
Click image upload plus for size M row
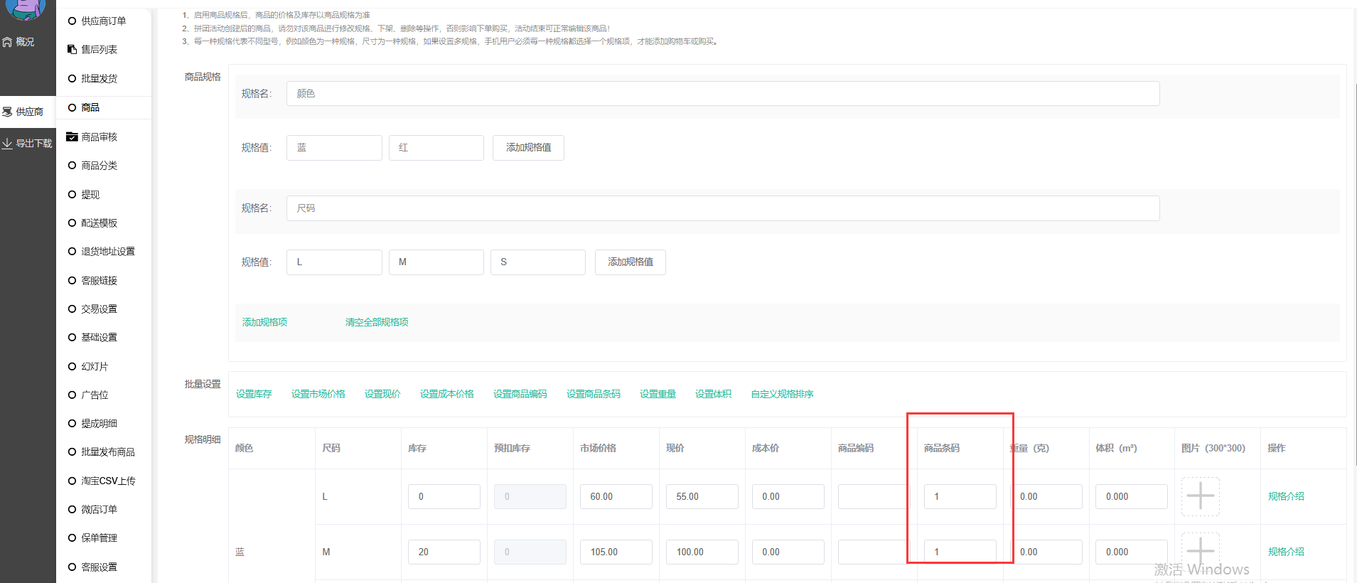click(1200, 551)
